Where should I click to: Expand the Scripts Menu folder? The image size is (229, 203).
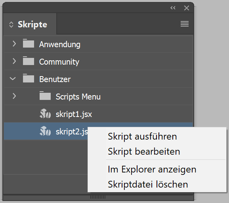point(14,96)
